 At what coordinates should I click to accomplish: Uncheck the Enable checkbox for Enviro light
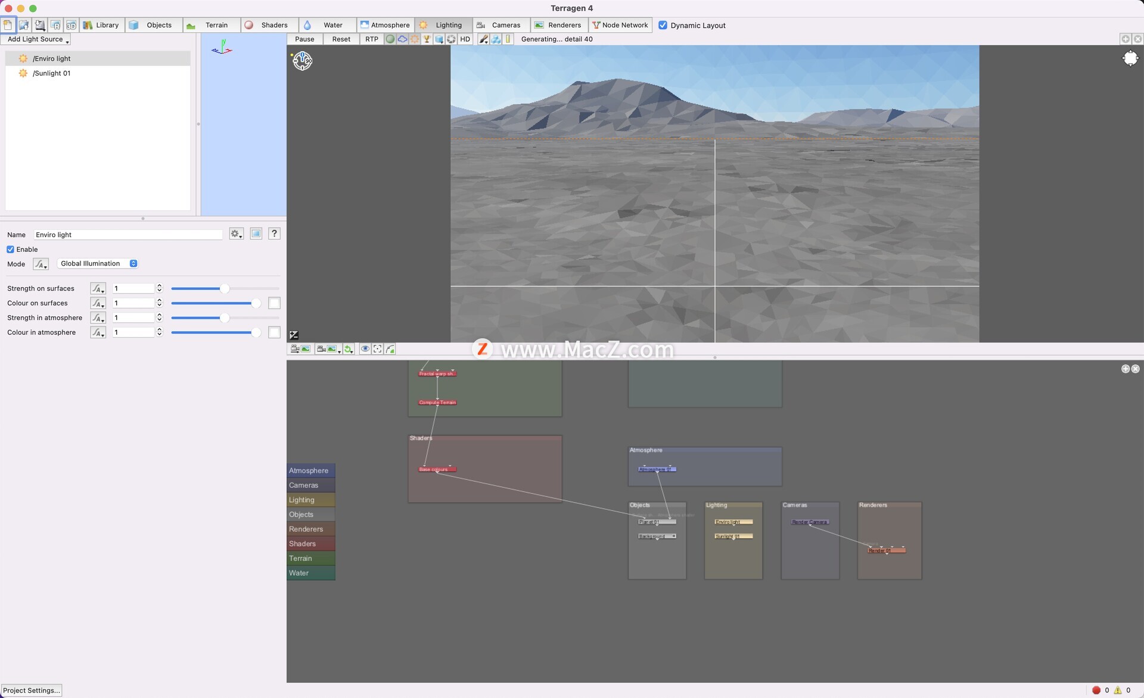11,250
